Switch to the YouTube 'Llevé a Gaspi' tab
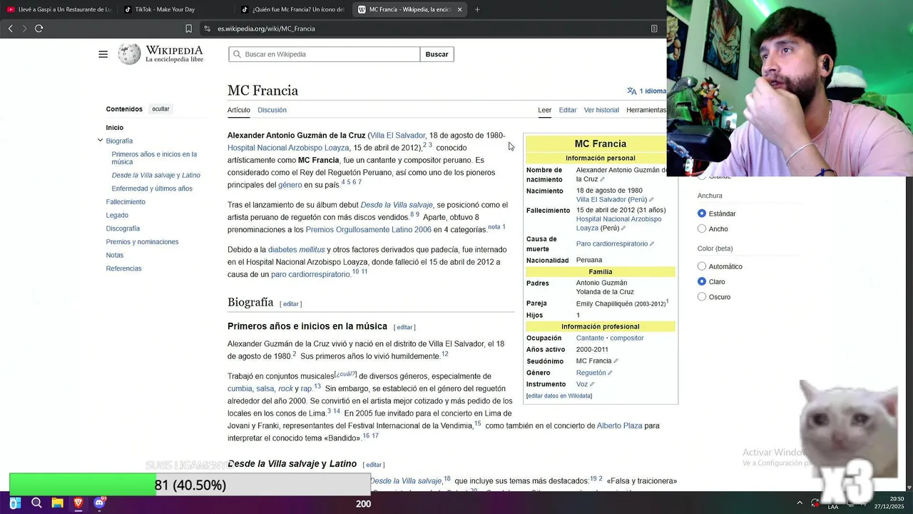 coord(58,9)
